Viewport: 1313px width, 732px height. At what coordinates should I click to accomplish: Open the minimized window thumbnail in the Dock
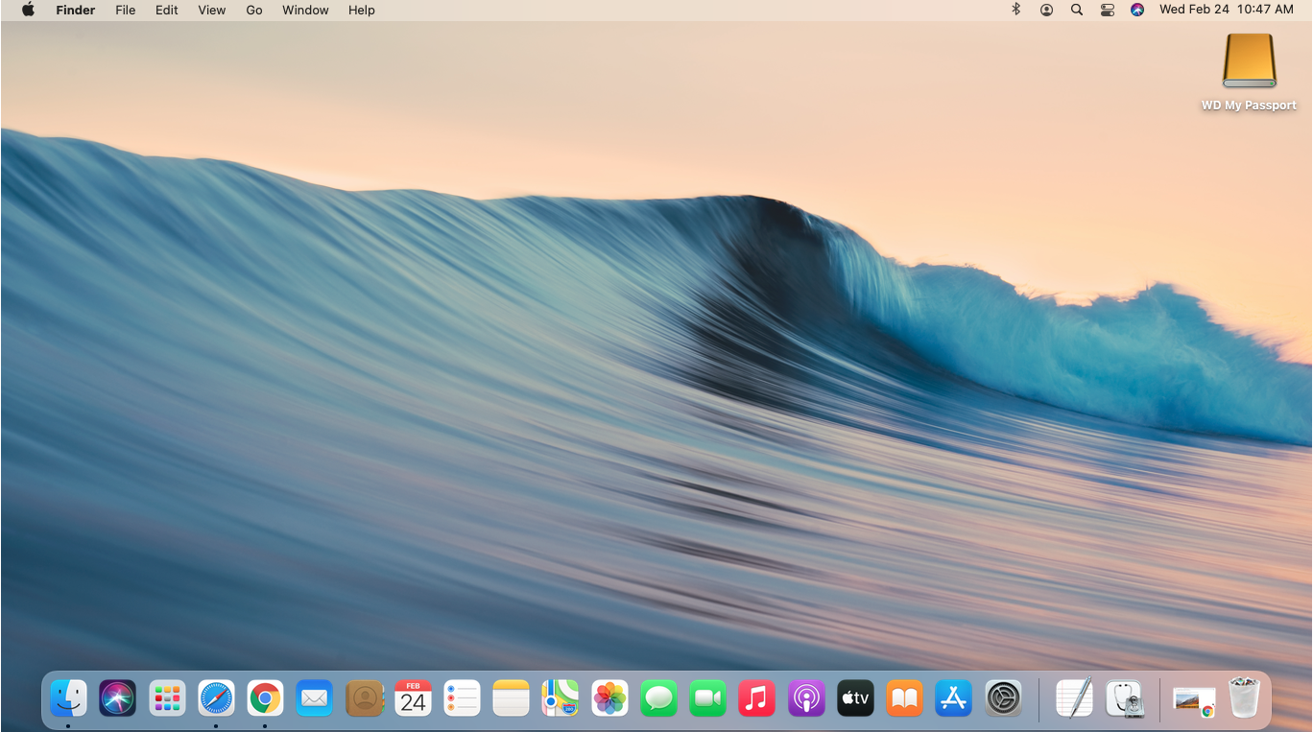[x=1194, y=700]
